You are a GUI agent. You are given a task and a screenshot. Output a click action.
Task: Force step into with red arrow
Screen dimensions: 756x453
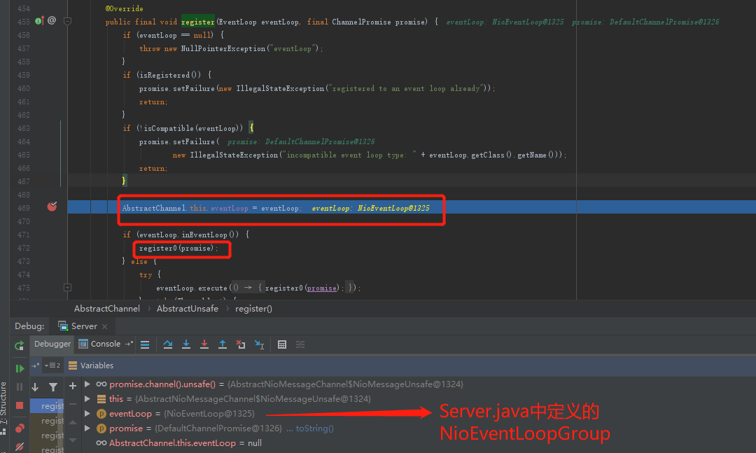204,344
